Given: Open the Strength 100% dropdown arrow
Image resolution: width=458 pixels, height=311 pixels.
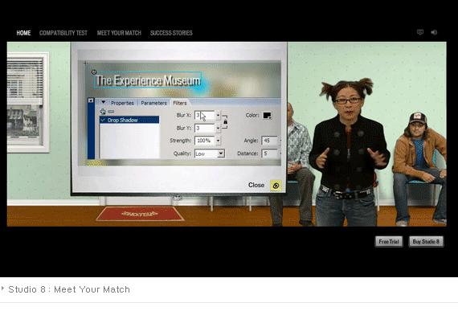Looking at the screenshot, I should point(218,141).
